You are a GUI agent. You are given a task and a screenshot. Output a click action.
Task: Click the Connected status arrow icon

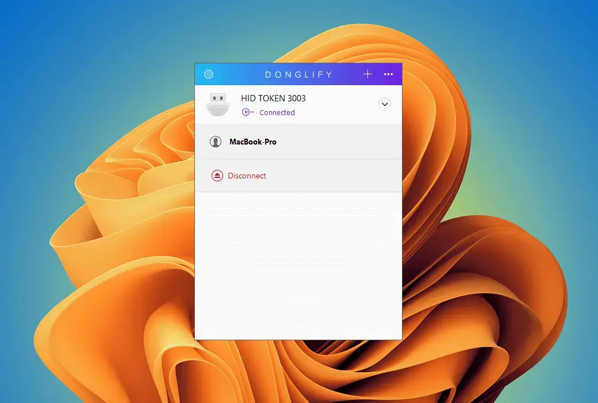tap(248, 112)
